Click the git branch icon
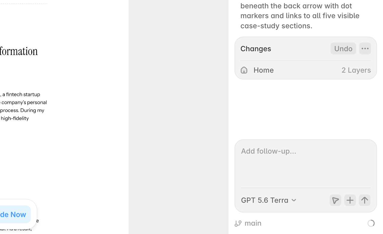Screen dimensions: 383x234 (238, 223)
